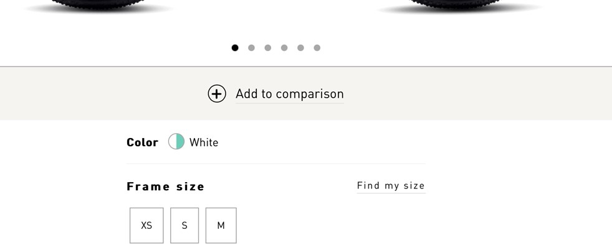
Task: Click the Add to comparison text link
Action: [289, 94]
